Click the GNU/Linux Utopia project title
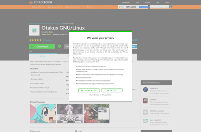This screenshot has width=201, height=132. (x=157, y=111)
